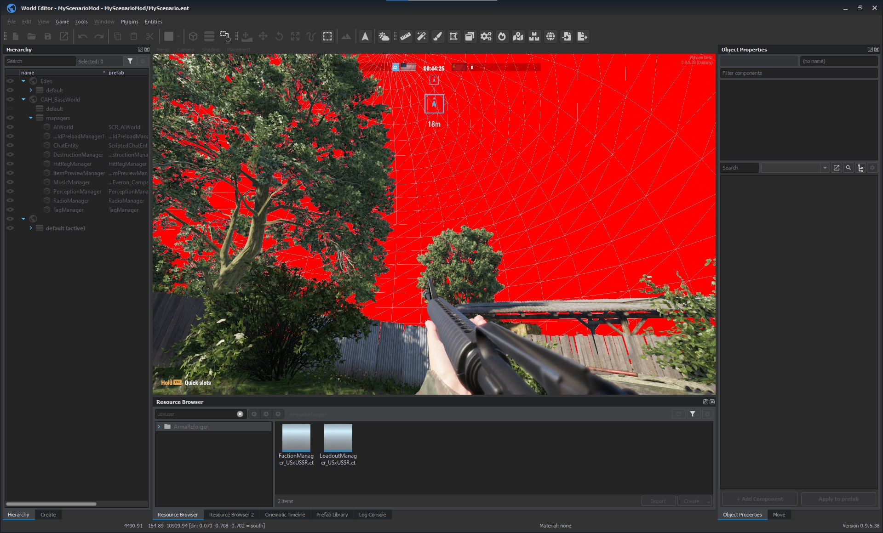Select the FactionManager_USxUSSR.et thumbnail
The image size is (883, 533).
point(296,438)
